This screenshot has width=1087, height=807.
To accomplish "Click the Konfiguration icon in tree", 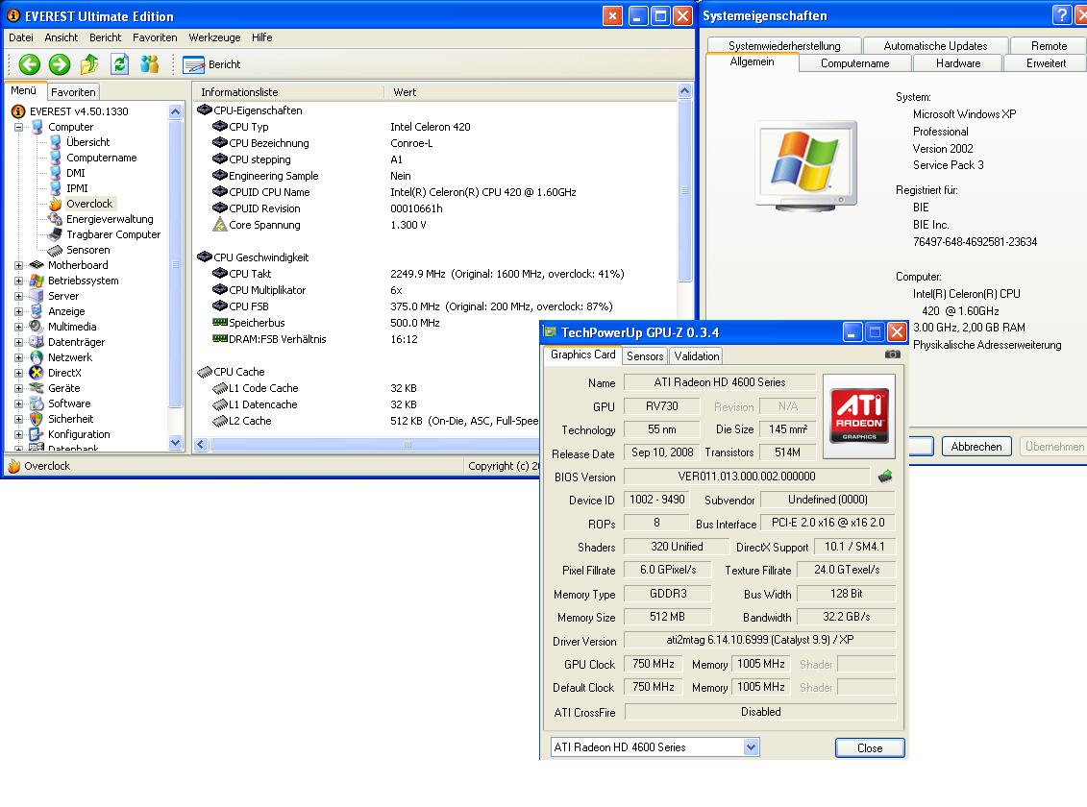I will (37, 434).
